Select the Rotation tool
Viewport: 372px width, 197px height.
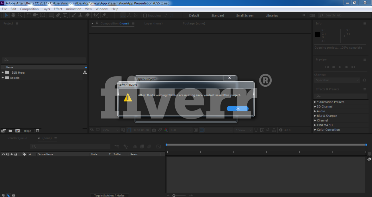click(29, 15)
